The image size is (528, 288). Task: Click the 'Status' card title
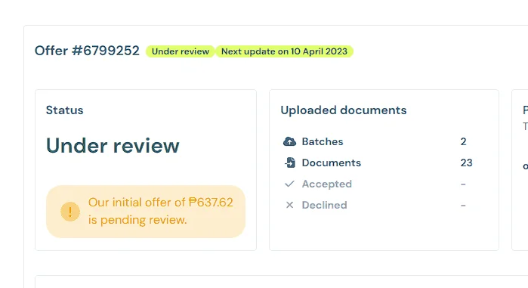pyautogui.click(x=65, y=110)
